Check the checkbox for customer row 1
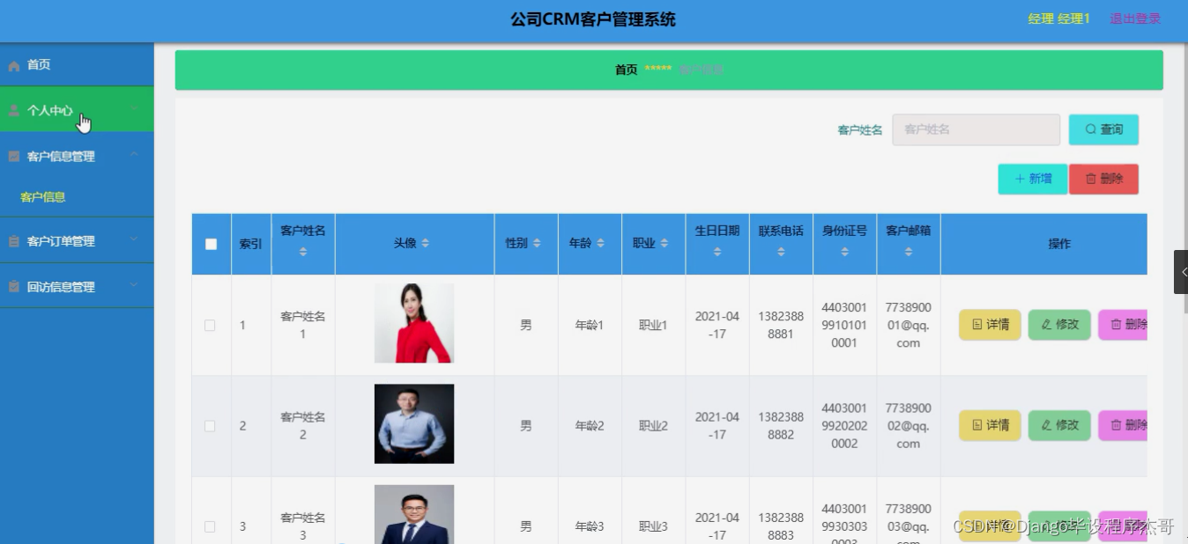The image size is (1188, 544). pos(211,324)
